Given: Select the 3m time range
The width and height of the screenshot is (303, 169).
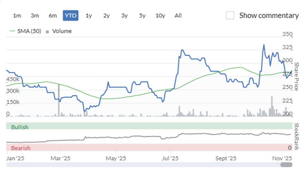Looking at the screenshot, I should pyautogui.click(x=35, y=16).
